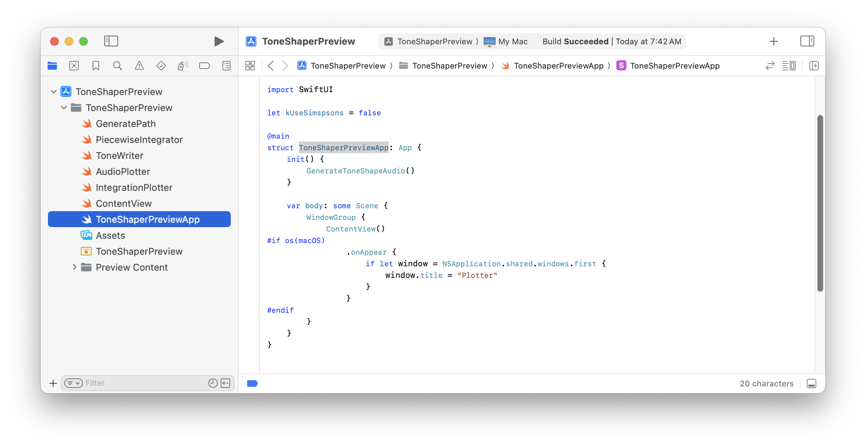Image resolution: width=866 pixels, height=447 pixels.
Task: Open the Issue navigator warning icon
Action: [139, 66]
